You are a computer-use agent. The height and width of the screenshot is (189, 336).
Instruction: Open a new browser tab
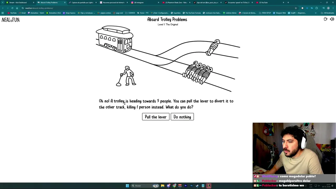(x=288, y=2)
